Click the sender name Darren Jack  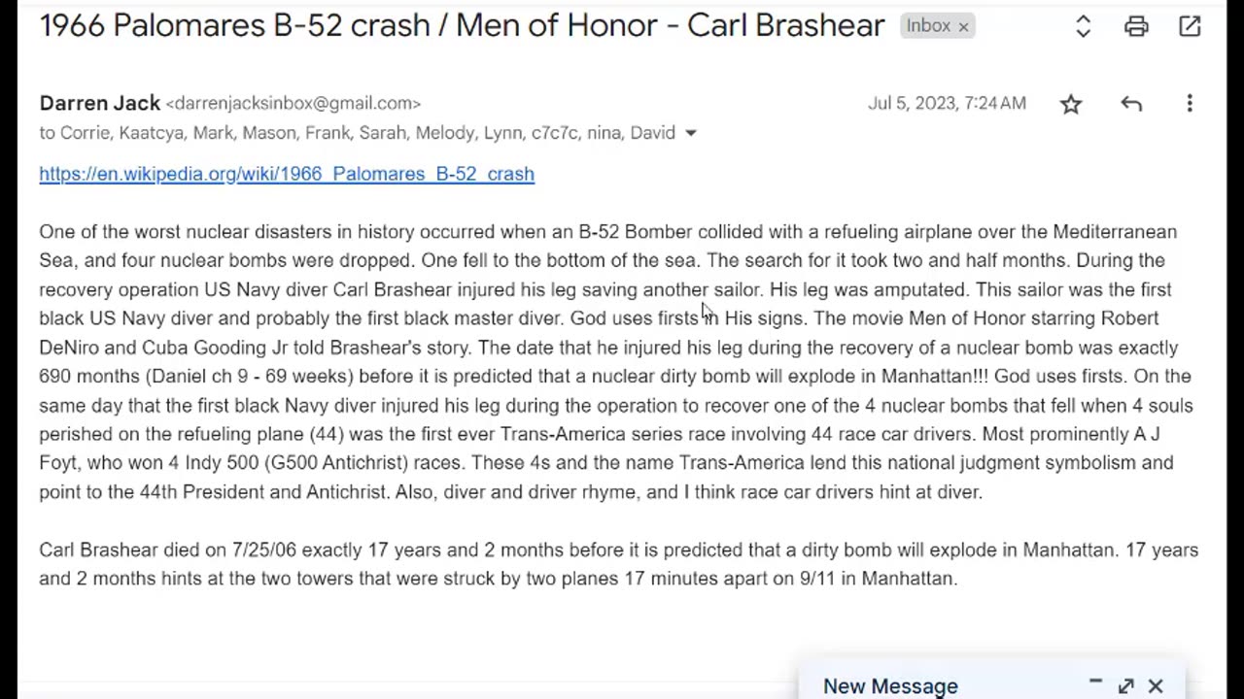100,103
